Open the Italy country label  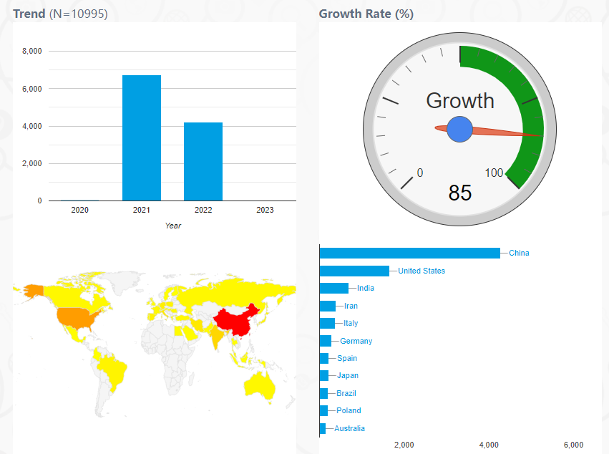(x=351, y=323)
